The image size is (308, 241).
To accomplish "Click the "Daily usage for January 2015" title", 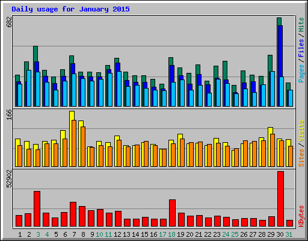I will tap(70, 9).
